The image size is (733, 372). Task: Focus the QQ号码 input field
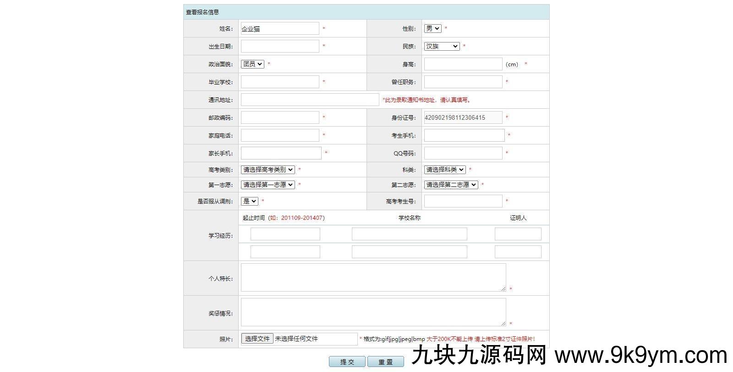[x=463, y=153]
